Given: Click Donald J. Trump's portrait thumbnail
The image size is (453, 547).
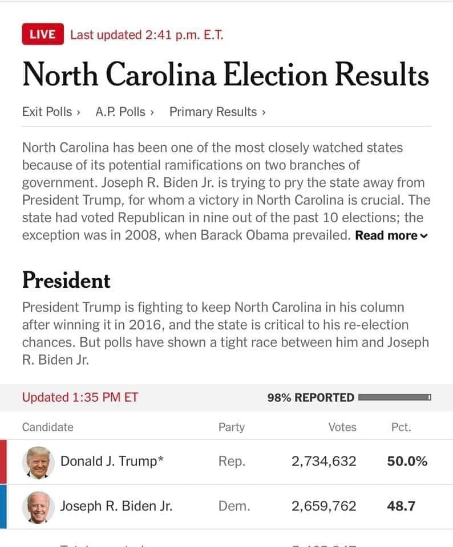Looking at the screenshot, I should (x=38, y=462).
